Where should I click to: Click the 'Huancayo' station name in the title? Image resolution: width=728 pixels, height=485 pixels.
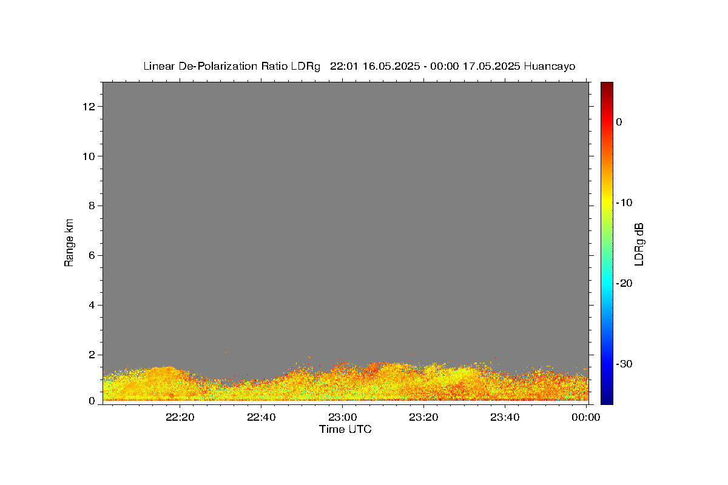point(549,66)
